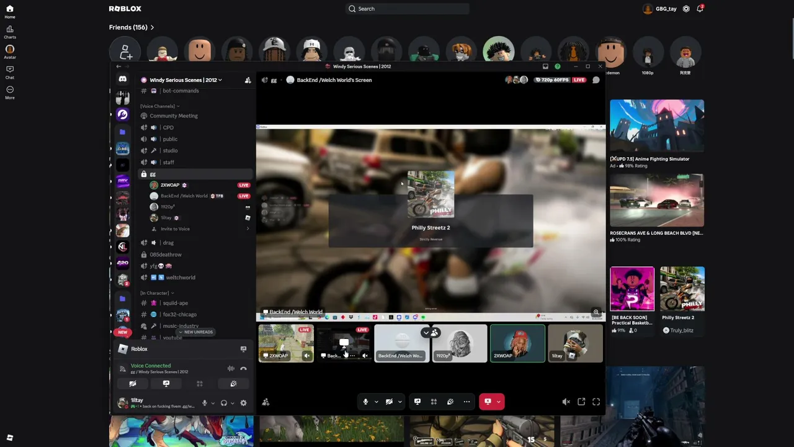The width and height of the screenshot is (794, 447).
Task: Open soundboard in call control bar
Action: tap(450, 402)
